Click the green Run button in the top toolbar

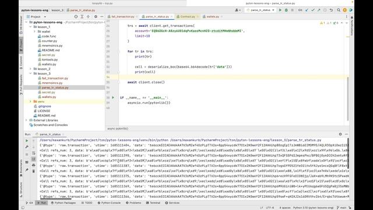tap(280, 10)
